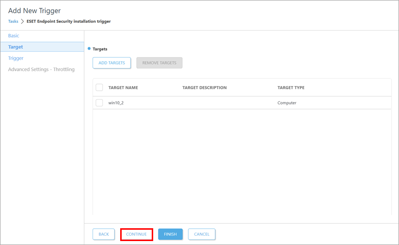This screenshot has width=399, height=245.
Task: Open the Basic section
Action: [x=14, y=36]
